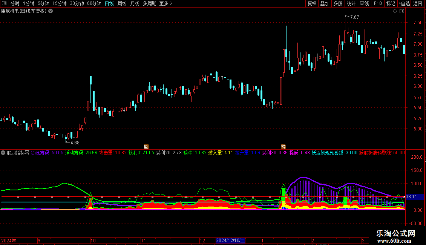Activate the 画线 drawing tools
Viewport: 426px width, 245px height.
tap(364, 3)
